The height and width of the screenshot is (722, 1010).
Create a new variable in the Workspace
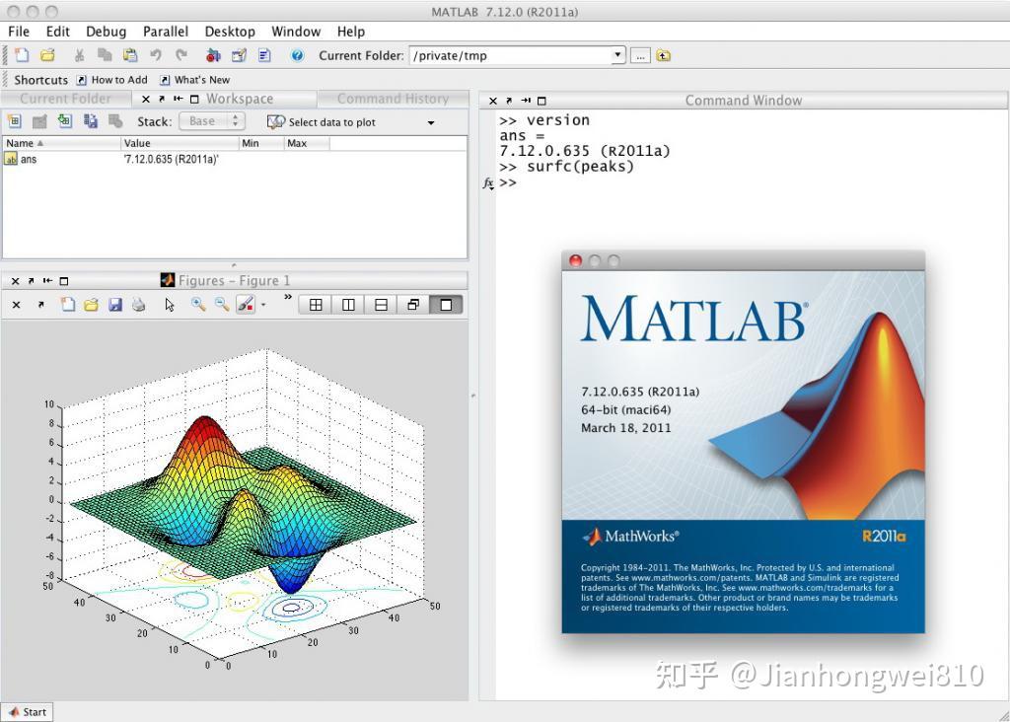pos(16,120)
